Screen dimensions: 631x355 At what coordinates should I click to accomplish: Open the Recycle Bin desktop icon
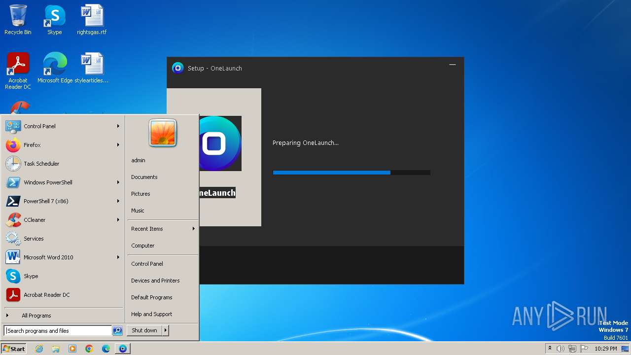point(18,20)
